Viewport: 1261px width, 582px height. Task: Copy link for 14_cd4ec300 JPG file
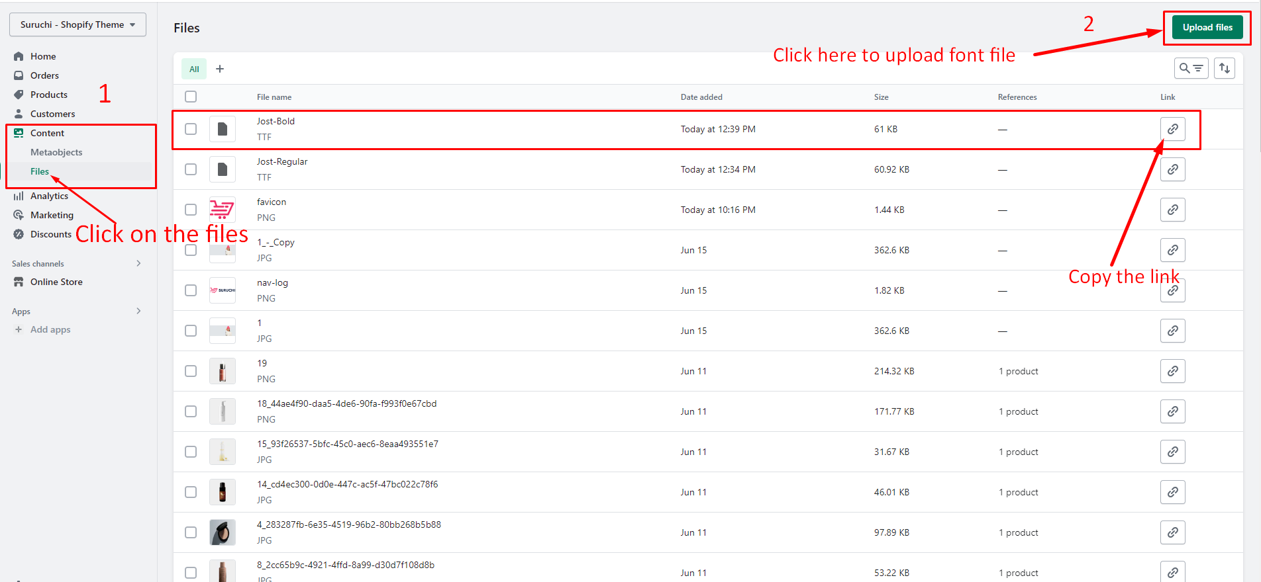pos(1172,492)
